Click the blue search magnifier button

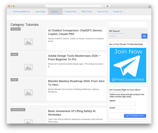coord(144,36)
